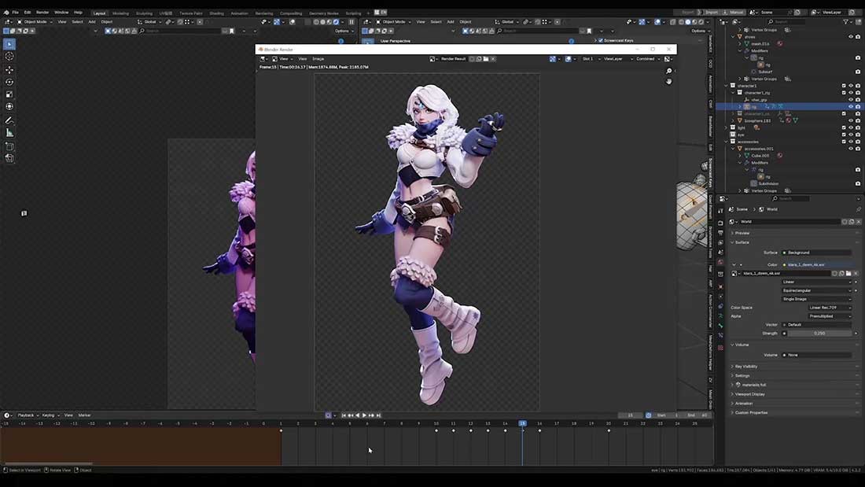Open the Render menu in top bar
This screenshot has width=865, height=487.
click(42, 12)
